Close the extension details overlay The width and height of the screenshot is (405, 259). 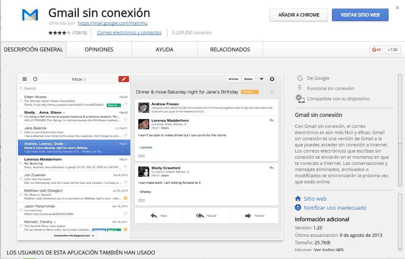coord(397,8)
